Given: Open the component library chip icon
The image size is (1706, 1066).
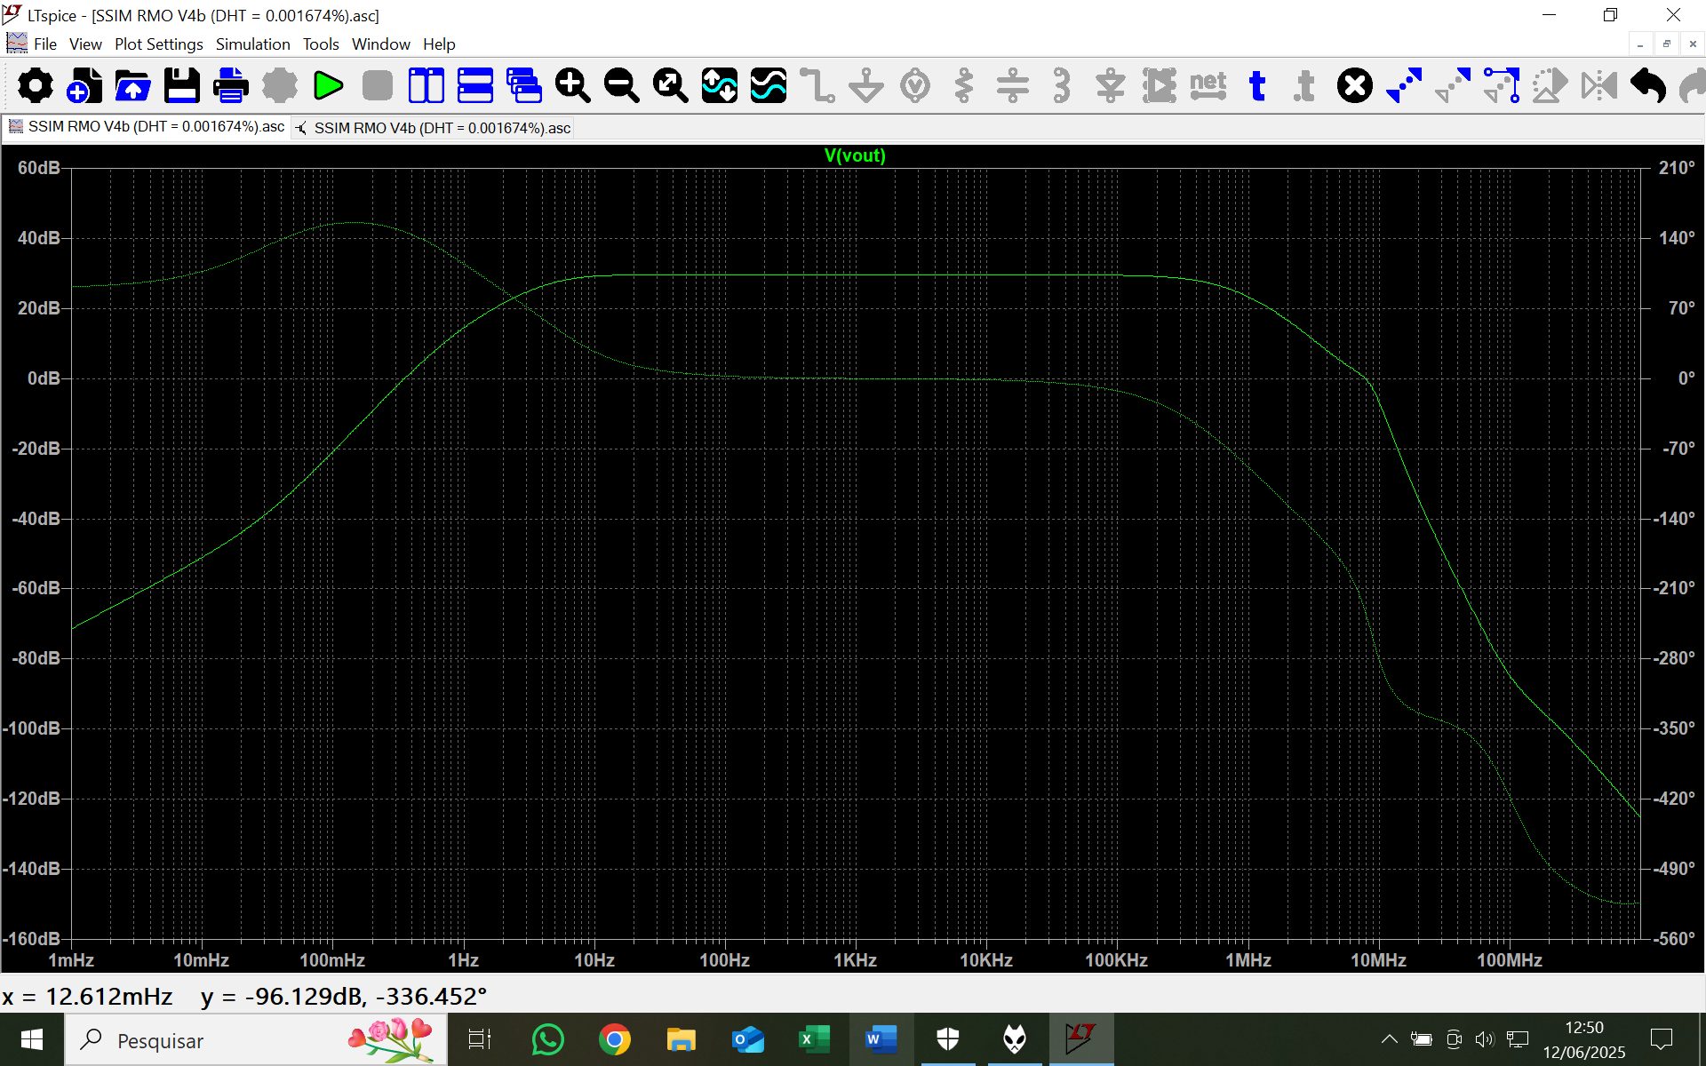Looking at the screenshot, I should click(1160, 86).
